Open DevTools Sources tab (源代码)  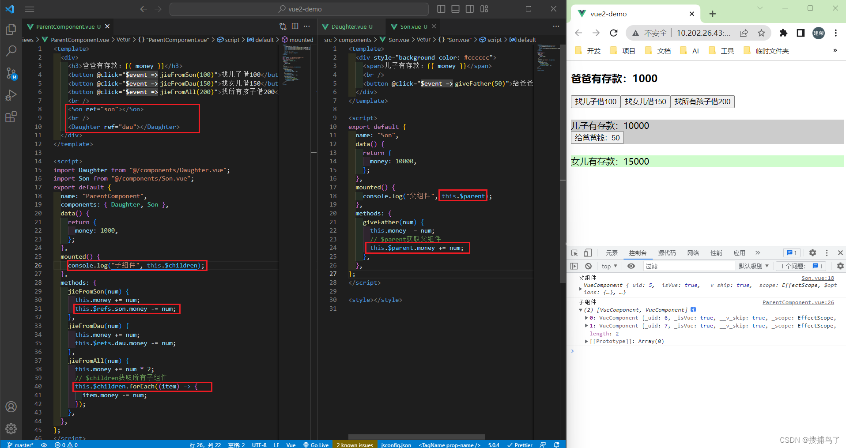pyautogui.click(x=667, y=253)
